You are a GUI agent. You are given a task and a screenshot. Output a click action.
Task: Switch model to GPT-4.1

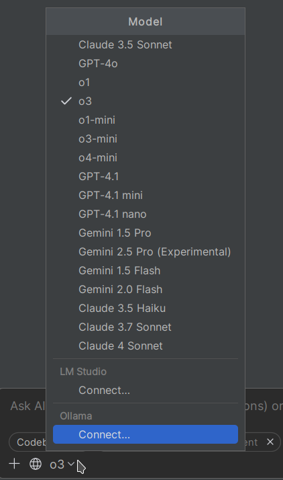pos(146,176)
